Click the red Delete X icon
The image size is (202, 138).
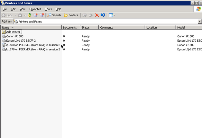(97, 15)
